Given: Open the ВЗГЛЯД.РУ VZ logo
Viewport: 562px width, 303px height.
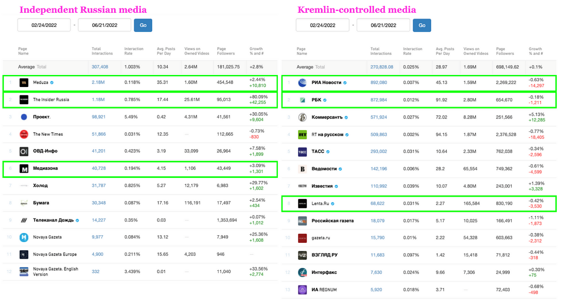Looking at the screenshot, I should pyautogui.click(x=303, y=255).
